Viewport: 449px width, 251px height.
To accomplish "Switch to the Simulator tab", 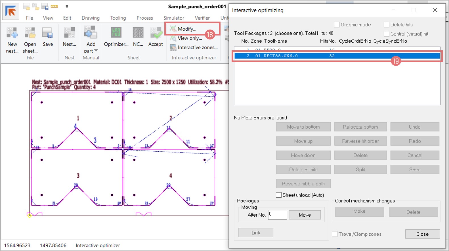I will [x=174, y=18].
